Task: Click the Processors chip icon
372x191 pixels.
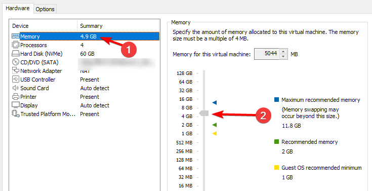Action: tap(15, 45)
